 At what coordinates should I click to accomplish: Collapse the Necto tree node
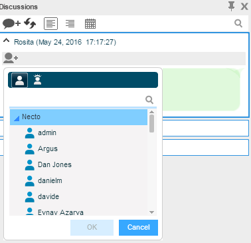17,119
